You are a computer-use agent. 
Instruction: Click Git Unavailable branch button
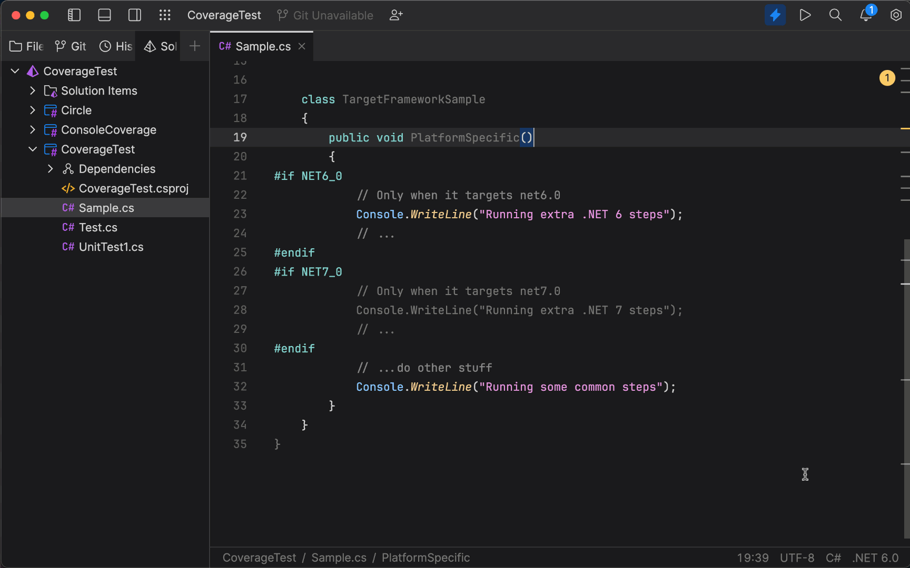[325, 15]
